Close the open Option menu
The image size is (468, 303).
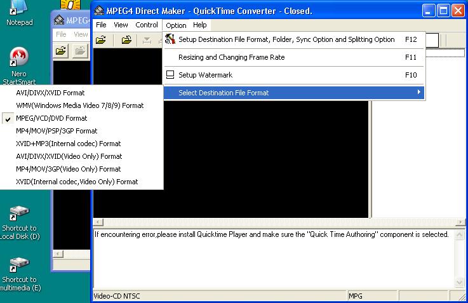coord(176,25)
